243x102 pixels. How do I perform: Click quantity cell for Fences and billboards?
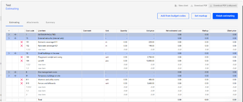coord(122,83)
